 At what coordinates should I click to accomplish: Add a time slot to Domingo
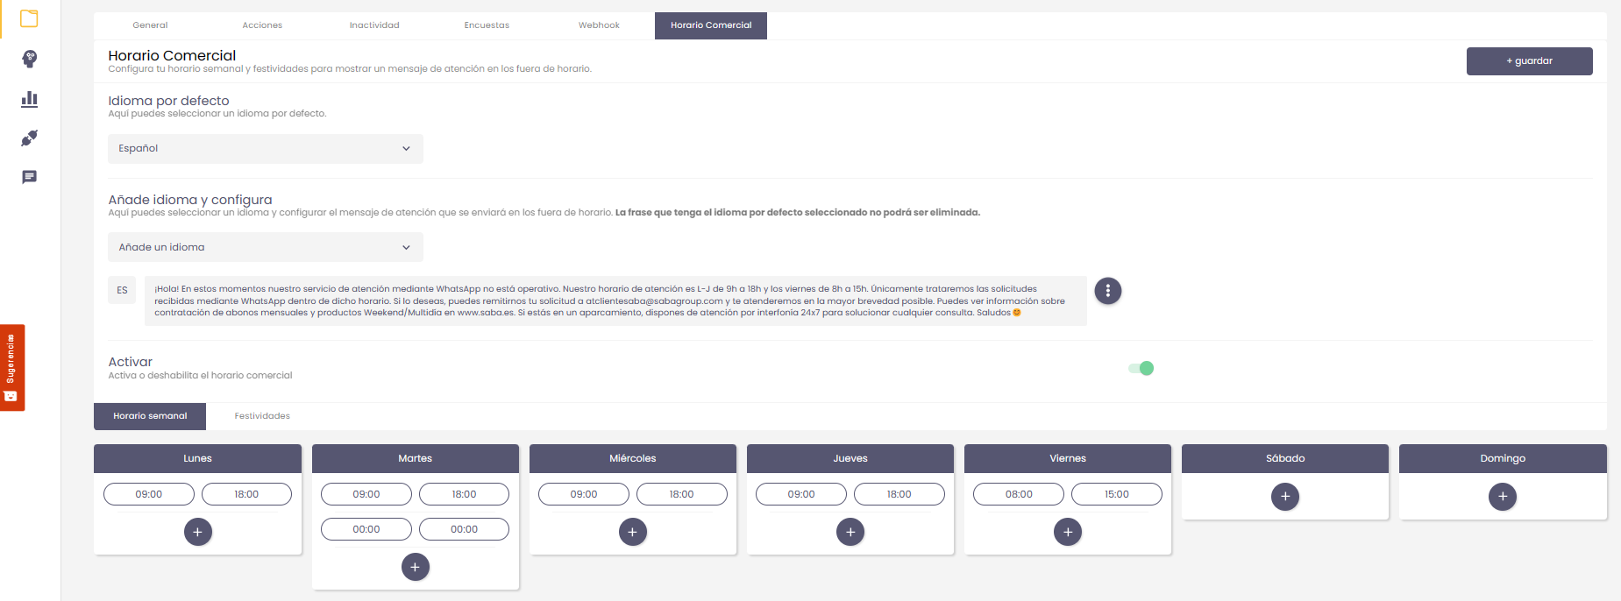coord(1502,497)
